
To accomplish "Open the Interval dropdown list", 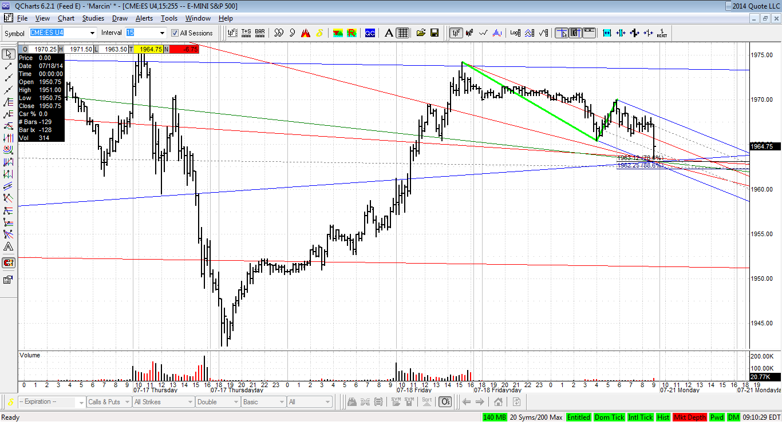I will click(x=163, y=33).
